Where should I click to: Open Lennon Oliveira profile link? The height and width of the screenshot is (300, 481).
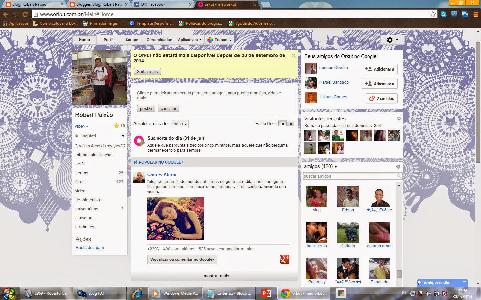(x=333, y=67)
